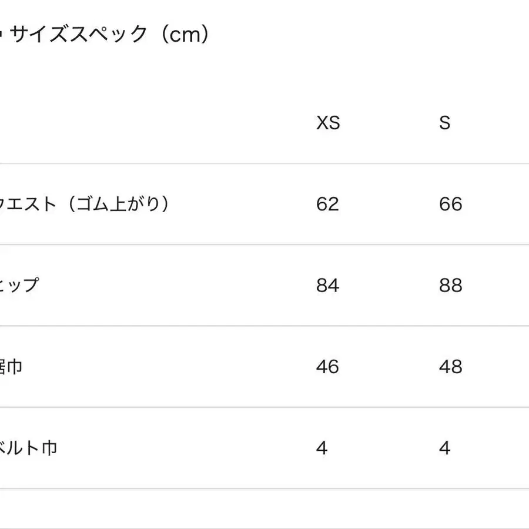The height and width of the screenshot is (529, 529).
Task: Select the S hip value 88
Action: (450, 286)
